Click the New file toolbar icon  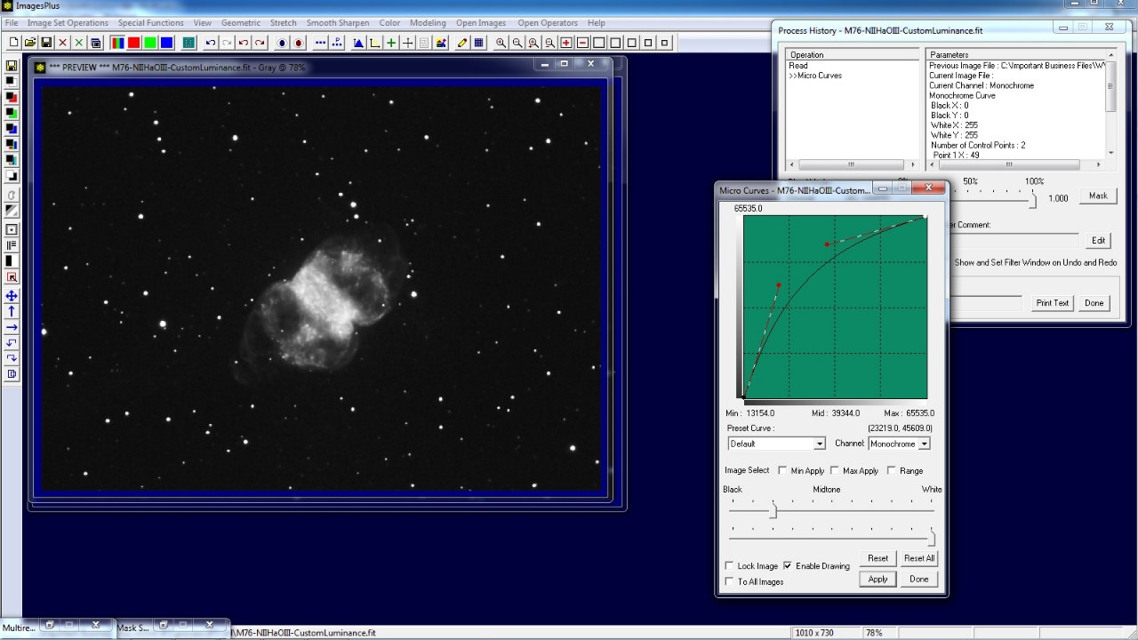[x=13, y=43]
